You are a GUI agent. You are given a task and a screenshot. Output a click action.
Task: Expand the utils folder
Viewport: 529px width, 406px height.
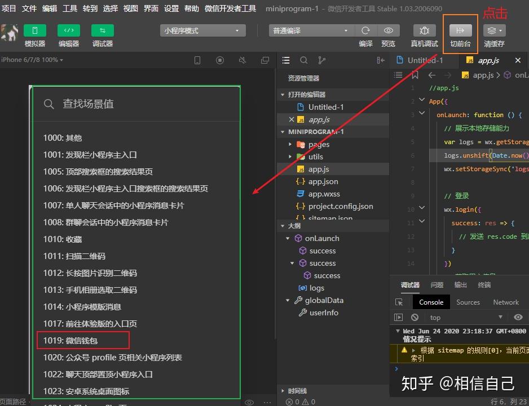pyautogui.click(x=290, y=157)
